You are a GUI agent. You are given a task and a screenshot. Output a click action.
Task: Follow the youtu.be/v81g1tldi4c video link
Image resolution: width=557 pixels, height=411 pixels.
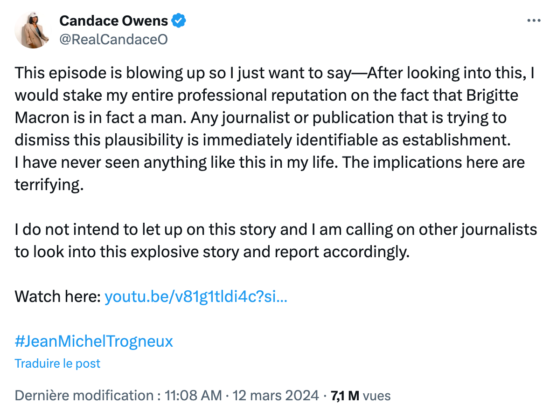click(196, 296)
